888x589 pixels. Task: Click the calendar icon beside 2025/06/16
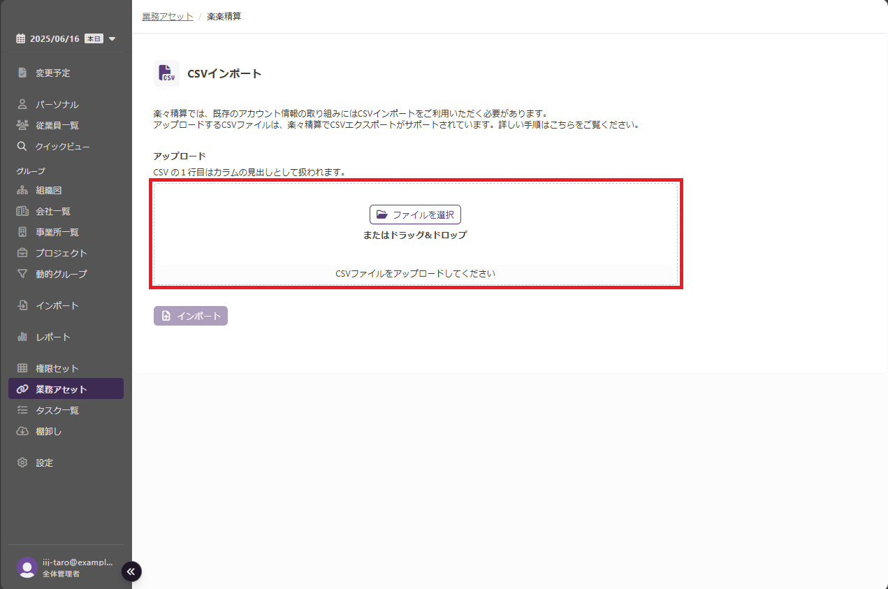(21, 39)
